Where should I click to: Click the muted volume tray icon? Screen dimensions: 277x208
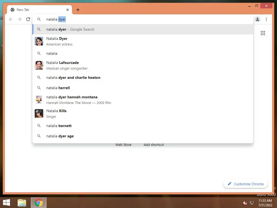point(245,203)
